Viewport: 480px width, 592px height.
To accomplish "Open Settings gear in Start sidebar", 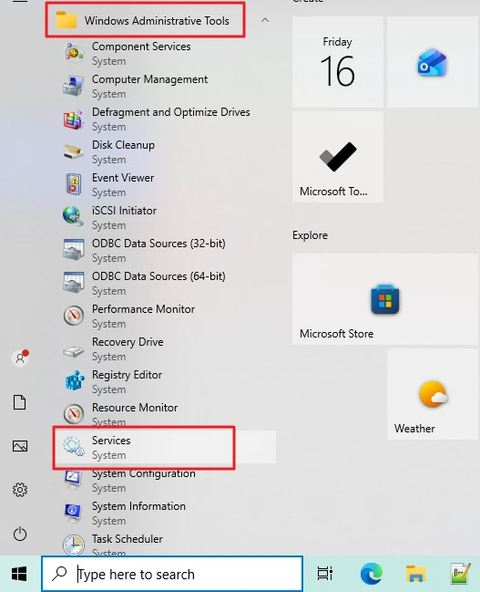I will click(x=20, y=490).
